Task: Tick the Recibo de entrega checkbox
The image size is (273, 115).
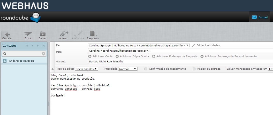Action: [194, 69]
